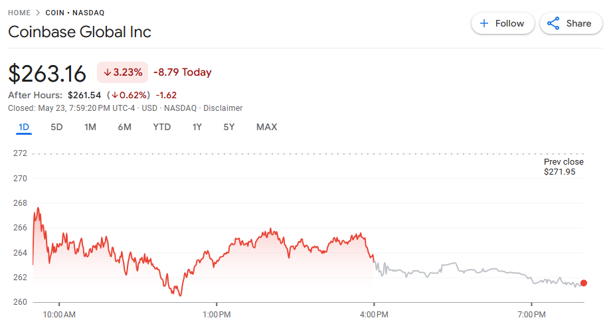The width and height of the screenshot is (611, 328).
Task: Click the COIN • NASDAQ breadcrumb
Action: 75,13
